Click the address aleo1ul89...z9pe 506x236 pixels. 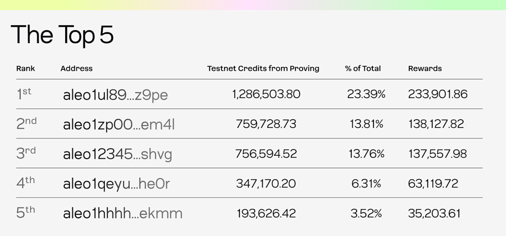[115, 95]
